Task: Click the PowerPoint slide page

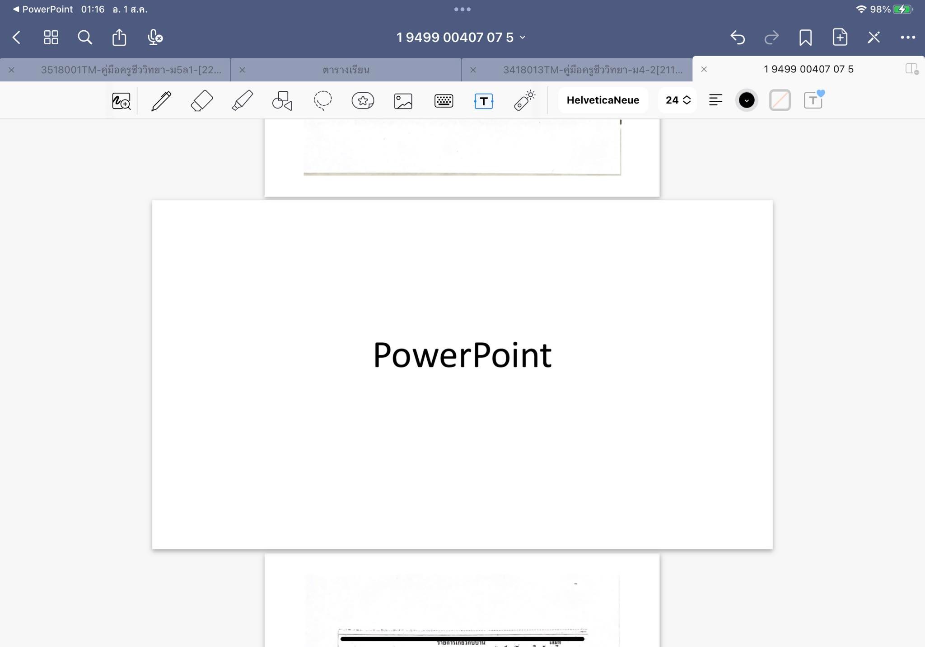Action: (x=462, y=374)
